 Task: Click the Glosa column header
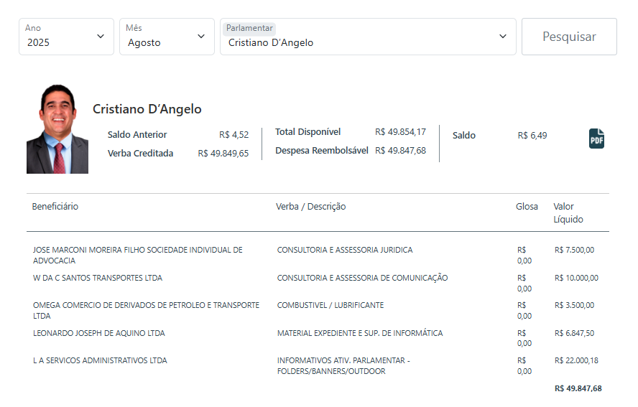coord(527,207)
